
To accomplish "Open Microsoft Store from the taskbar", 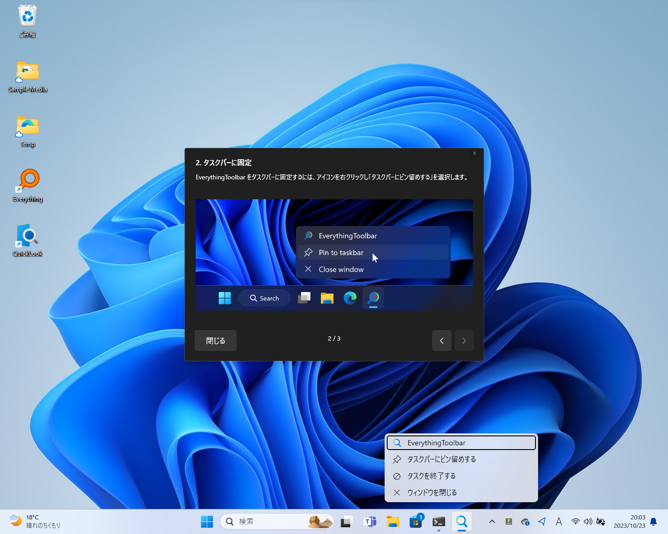I will 416,521.
